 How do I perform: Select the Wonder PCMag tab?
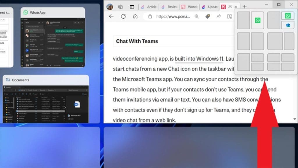point(192,6)
